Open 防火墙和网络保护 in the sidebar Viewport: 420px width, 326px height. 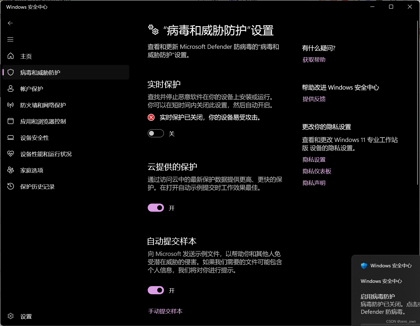(66, 105)
